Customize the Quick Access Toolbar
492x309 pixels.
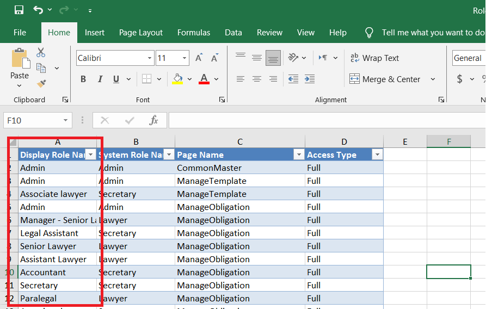[x=90, y=11]
